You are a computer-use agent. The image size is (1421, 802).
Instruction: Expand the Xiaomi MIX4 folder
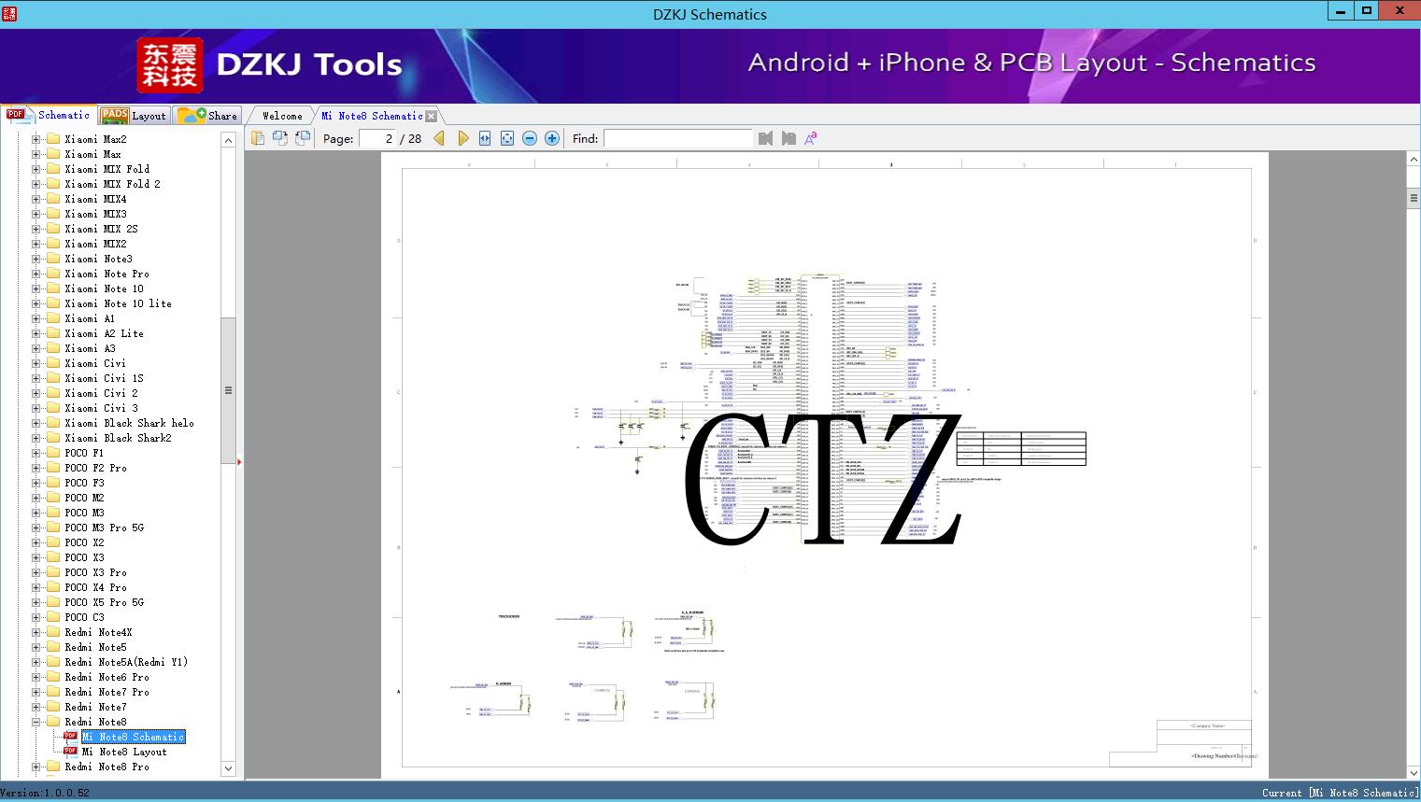(36, 199)
